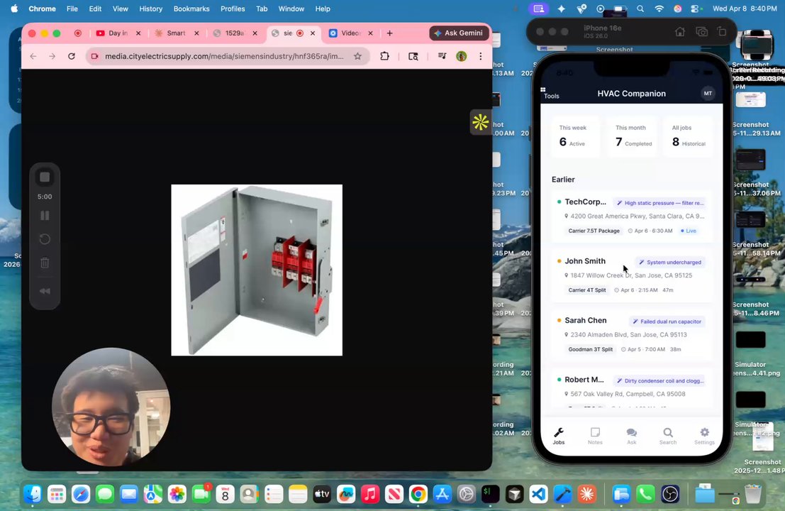This screenshot has width=785, height=511.
Task: Delete the recording with the trash icon
Action: 45,263
